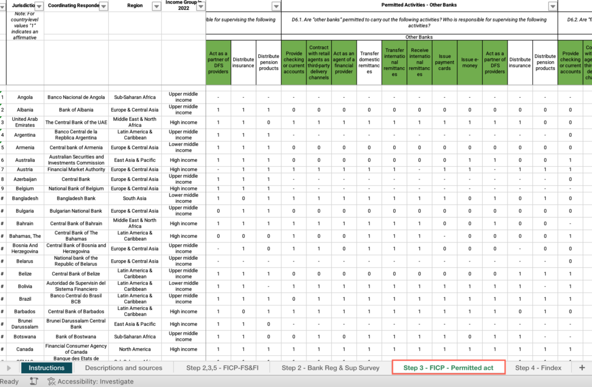The width and height of the screenshot is (592, 387).
Task: Select the National Bank of Belgium cell
Action: pyautogui.click(x=76, y=189)
